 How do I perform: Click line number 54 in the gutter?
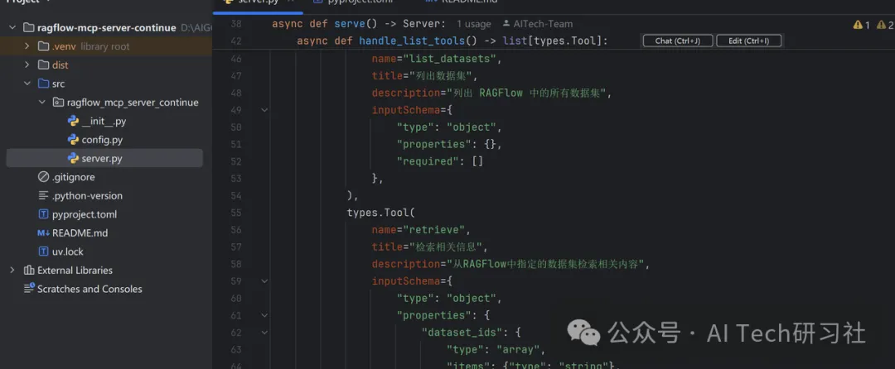[235, 196]
